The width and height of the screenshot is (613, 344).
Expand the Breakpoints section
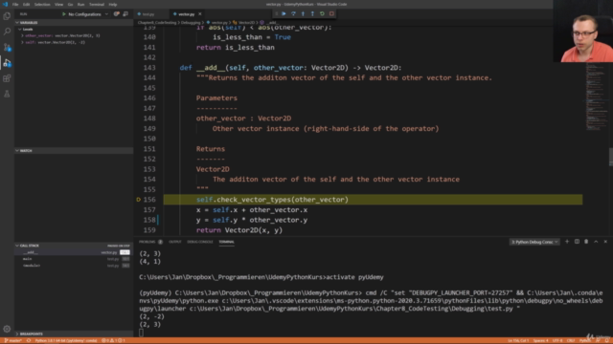75,333
